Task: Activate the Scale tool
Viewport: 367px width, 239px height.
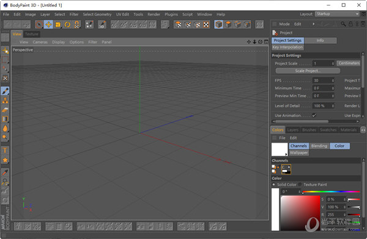Action: [58, 24]
